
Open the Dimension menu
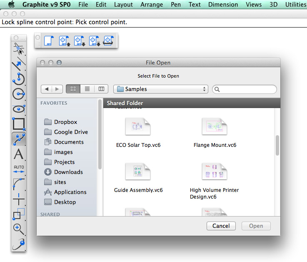coord(223,4)
